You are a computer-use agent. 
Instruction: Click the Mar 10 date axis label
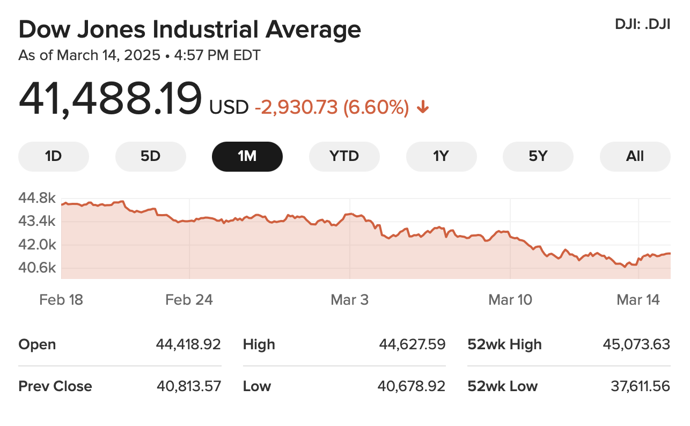coord(510,299)
